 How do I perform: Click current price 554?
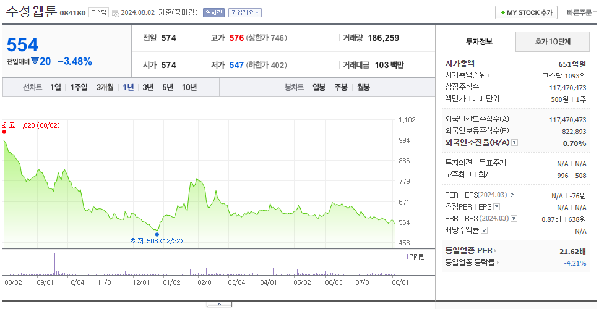[22, 45]
